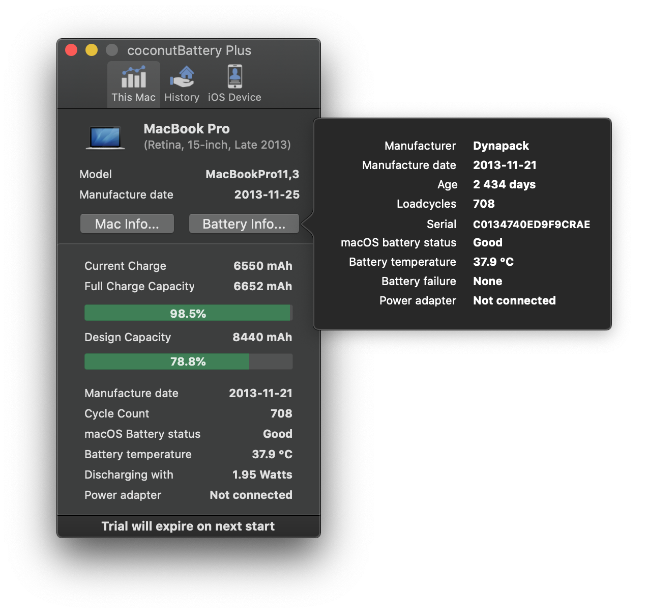
Task: Click the Cycle Count value 708
Action: click(281, 413)
